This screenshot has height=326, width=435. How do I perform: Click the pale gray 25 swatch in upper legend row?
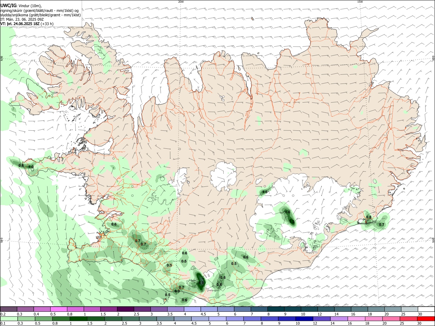click(x=410, y=309)
